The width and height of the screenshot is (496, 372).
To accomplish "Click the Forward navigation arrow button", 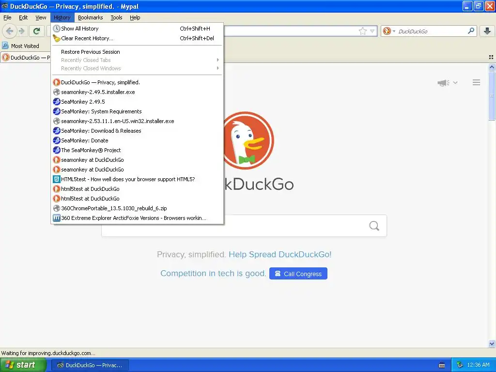I will pos(22,31).
